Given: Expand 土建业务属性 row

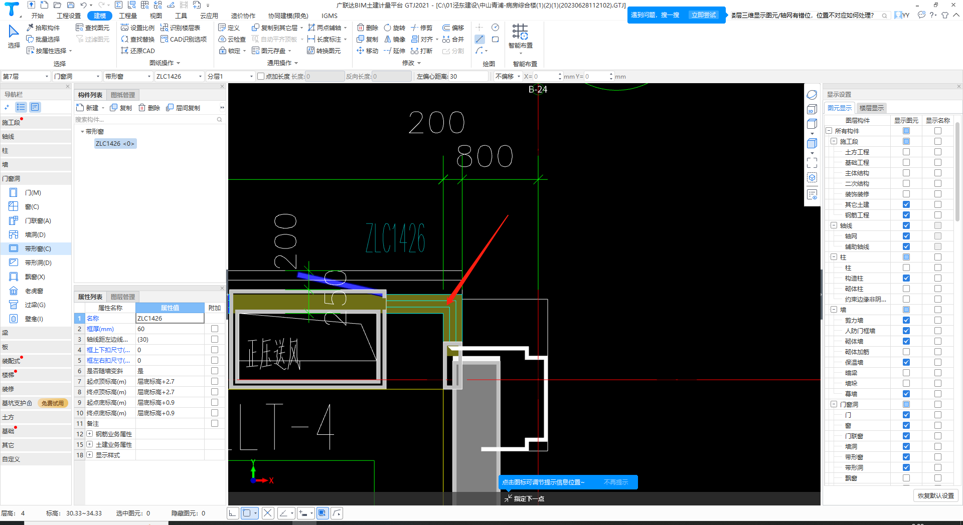Looking at the screenshot, I should point(89,444).
